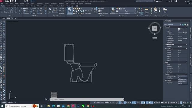Expand the Modify panel flyout
192x108 pixels.
pyautogui.click(x=35, y=16)
